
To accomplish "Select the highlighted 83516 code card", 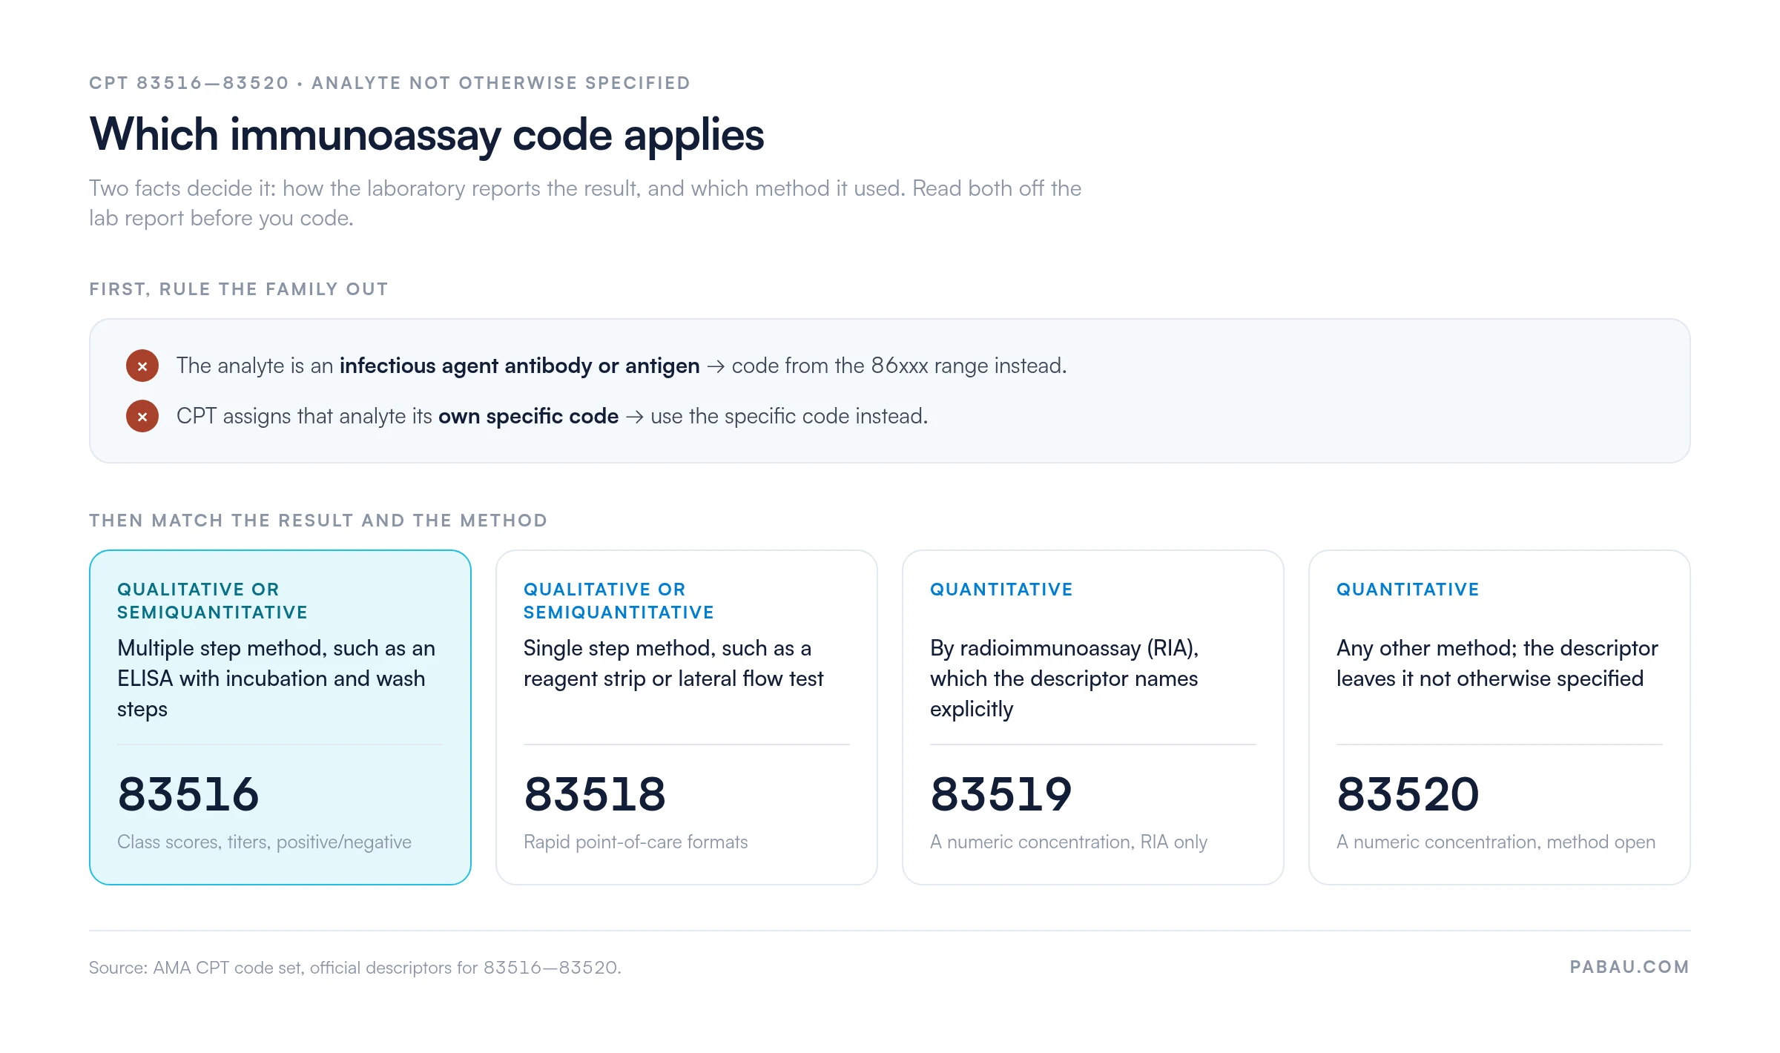I will coord(280,717).
